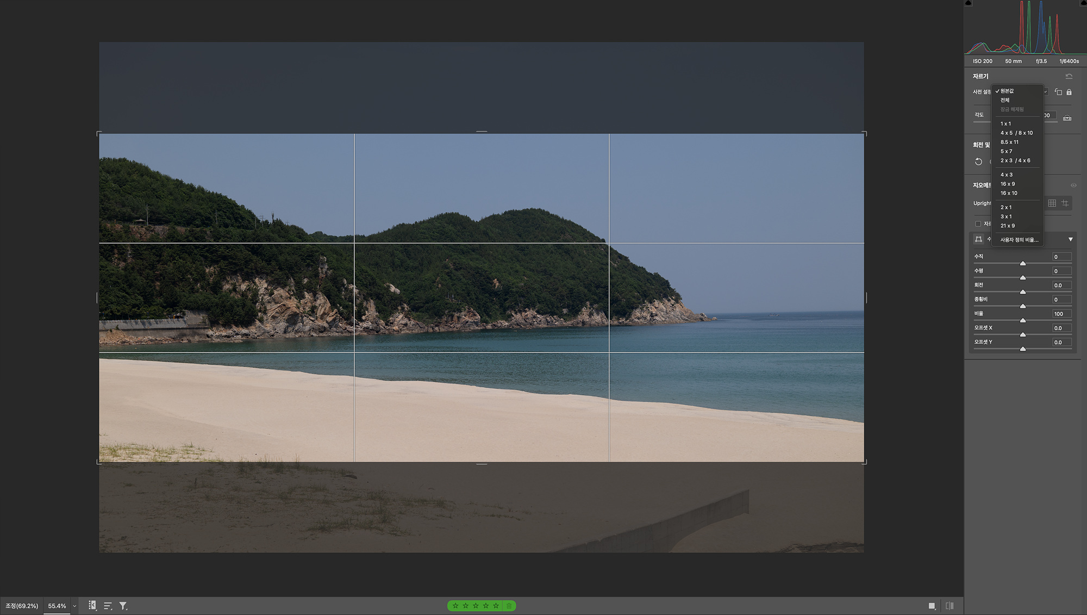Click the reset crop arrow icon
1087x615 pixels.
point(1069,76)
